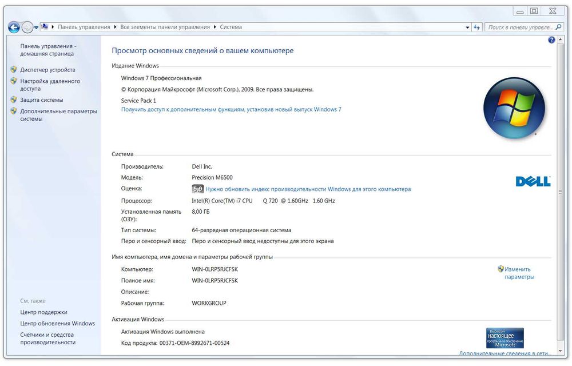Click Активация Windows выполнена text
The width and height of the screenshot is (572, 366).
click(162, 332)
